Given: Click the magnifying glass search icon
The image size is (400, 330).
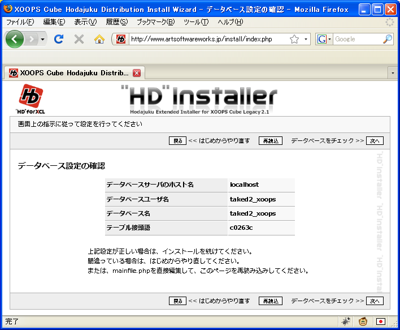Looking at the screenshot, I should click(388, 39).
